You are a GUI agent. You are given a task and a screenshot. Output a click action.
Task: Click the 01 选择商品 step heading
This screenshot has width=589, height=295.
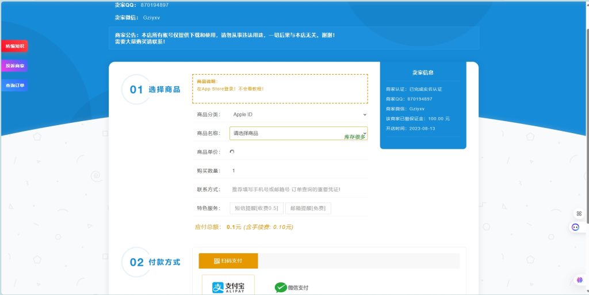tap(155, 90)
